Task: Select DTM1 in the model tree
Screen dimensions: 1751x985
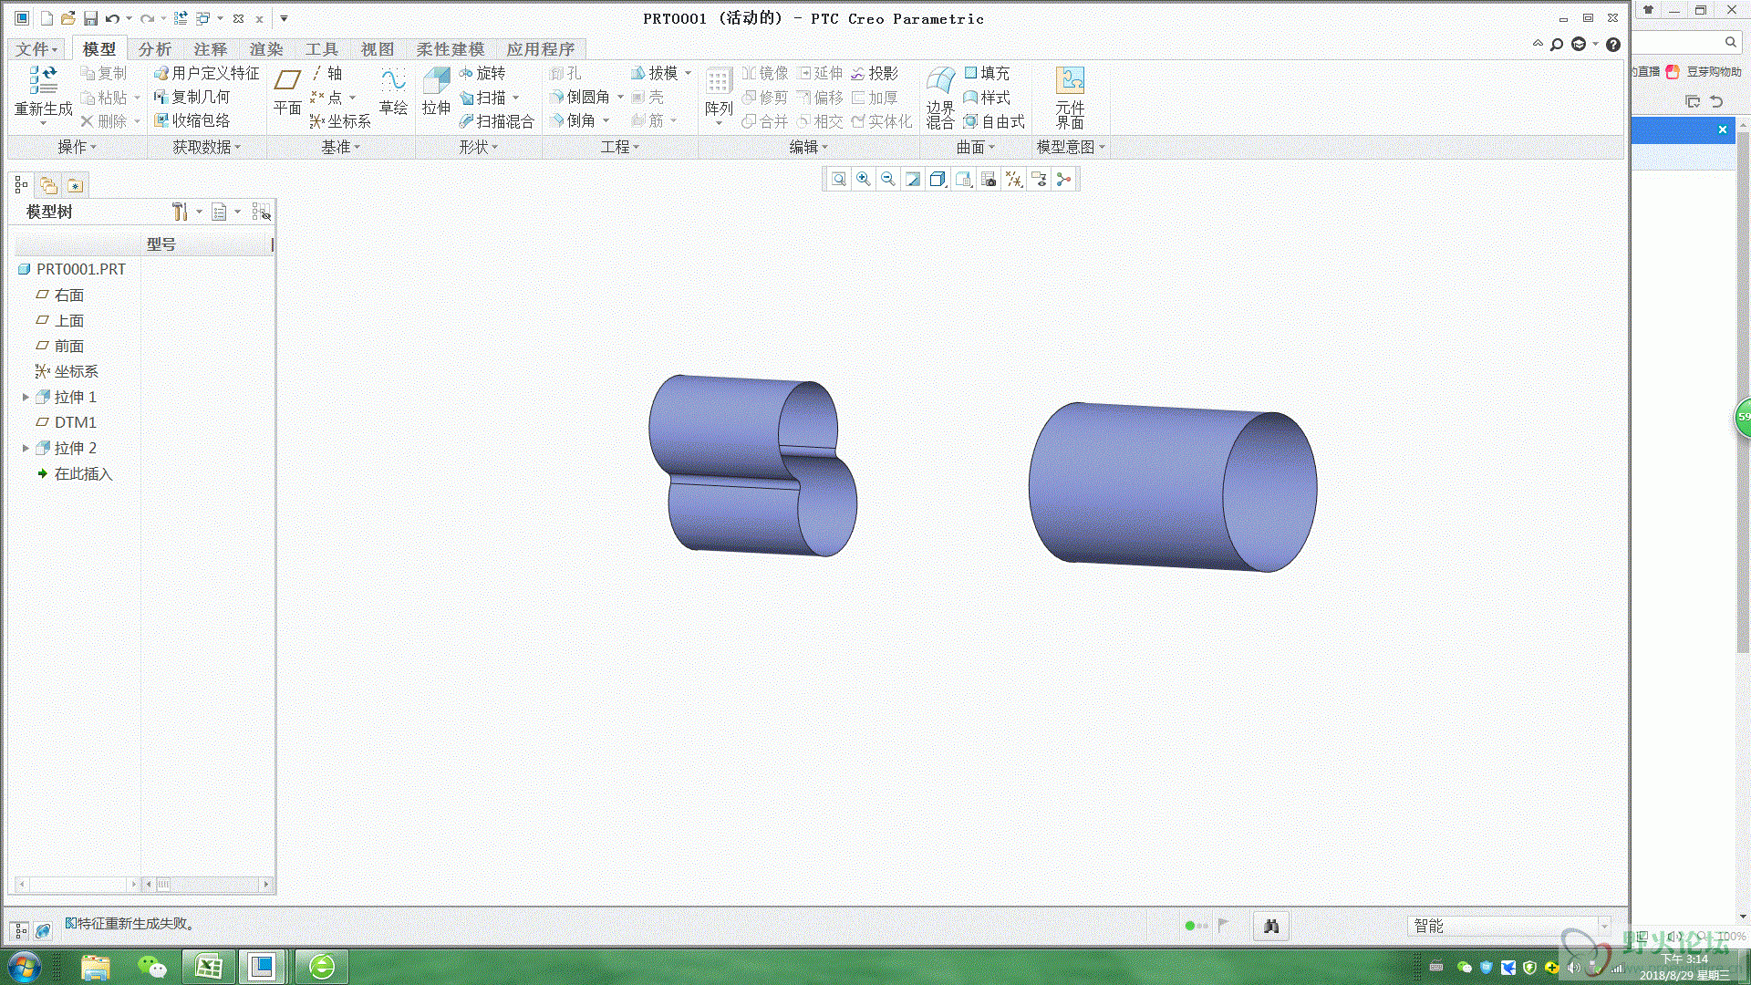Action: [66, 422]
